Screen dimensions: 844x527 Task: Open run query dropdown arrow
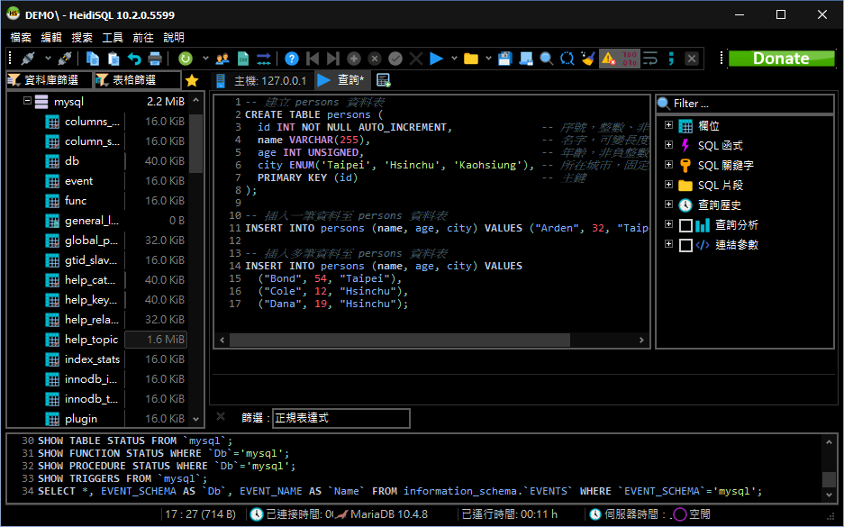tap(454, 59)
